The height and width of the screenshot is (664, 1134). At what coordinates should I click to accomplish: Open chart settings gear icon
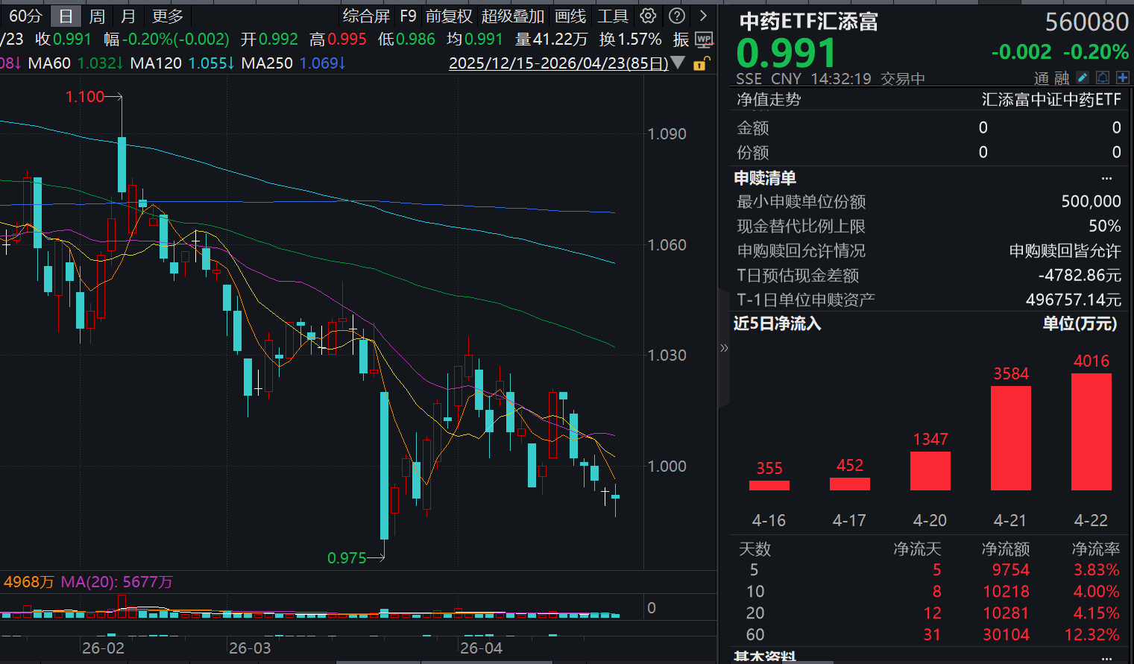tap(648, 16)
